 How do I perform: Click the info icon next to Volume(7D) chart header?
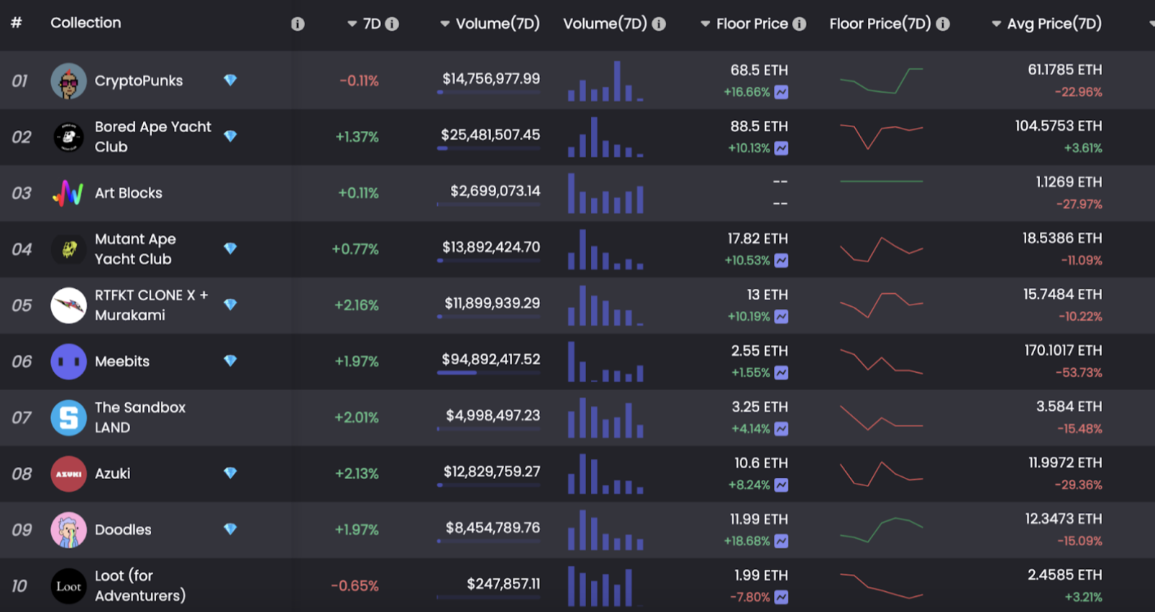(x=659, y=24)
